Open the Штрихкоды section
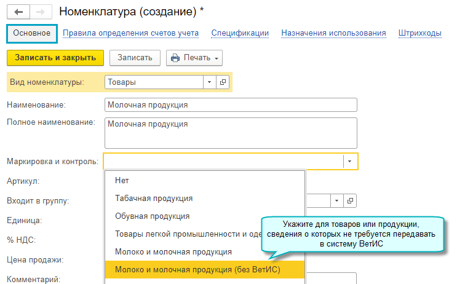 click(420, 33)
